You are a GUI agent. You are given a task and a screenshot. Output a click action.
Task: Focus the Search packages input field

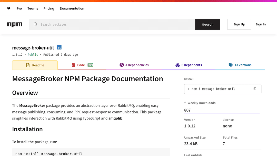(x=115, y=24)
